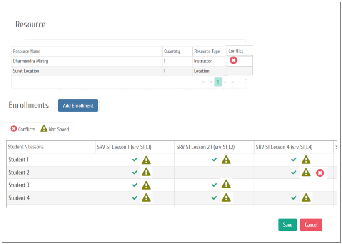Jump to last page of resource grid
The image size is (342, 244).
232,82
